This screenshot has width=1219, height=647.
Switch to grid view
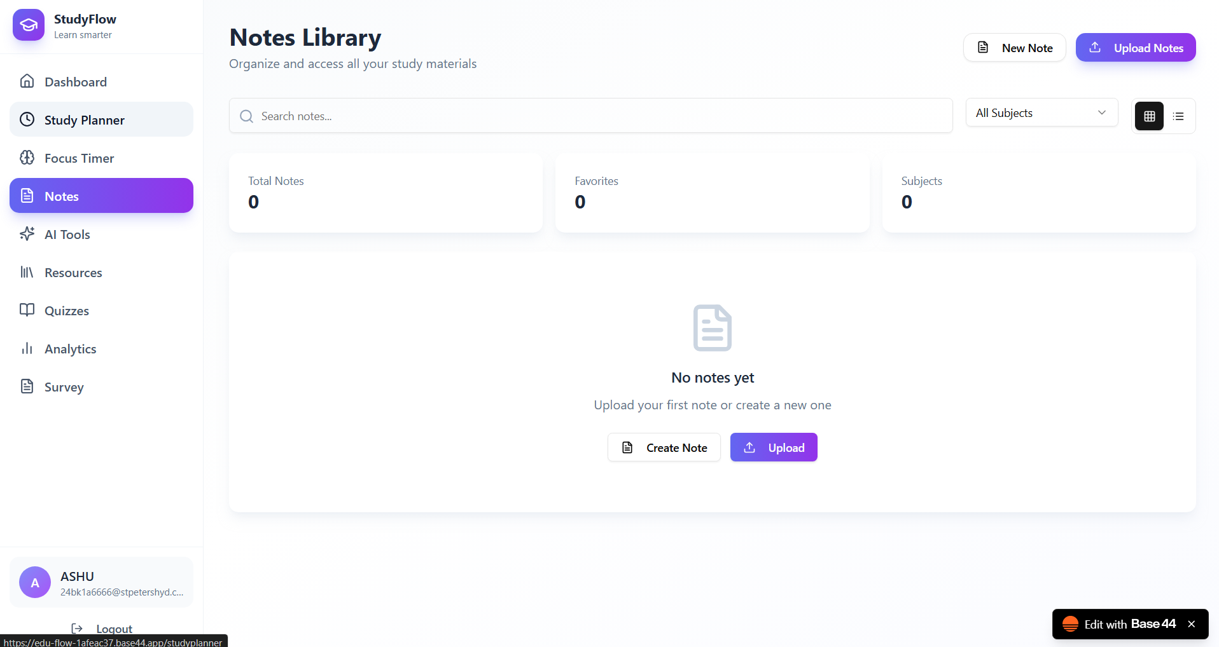[1149, 116]
